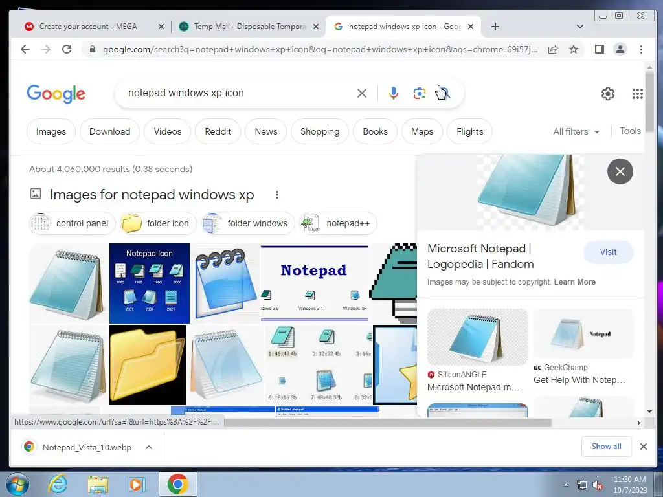663x497 pixels.
Task: Select the Shopping filter chip
Action: pyautogui.click(x=320, y=132)
